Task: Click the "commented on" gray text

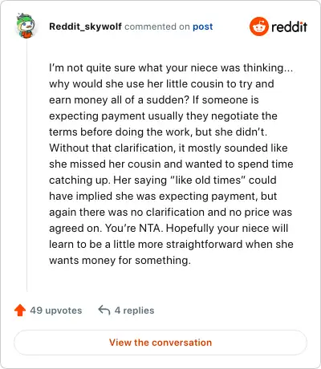Action: point(157,26)
